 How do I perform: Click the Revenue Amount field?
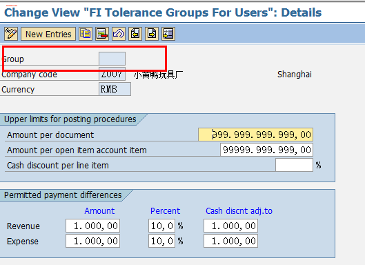pos(93,226)
